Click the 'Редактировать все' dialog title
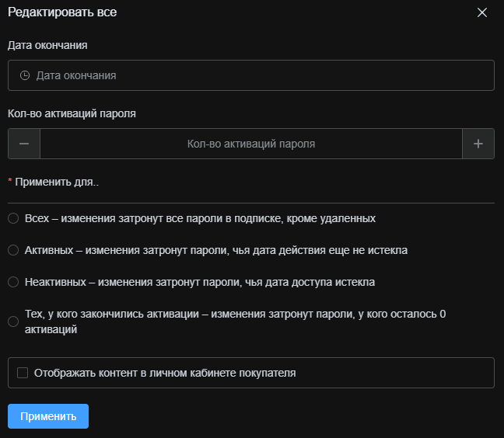This screenshot has width=504, height=438. [x=62, y=12]
